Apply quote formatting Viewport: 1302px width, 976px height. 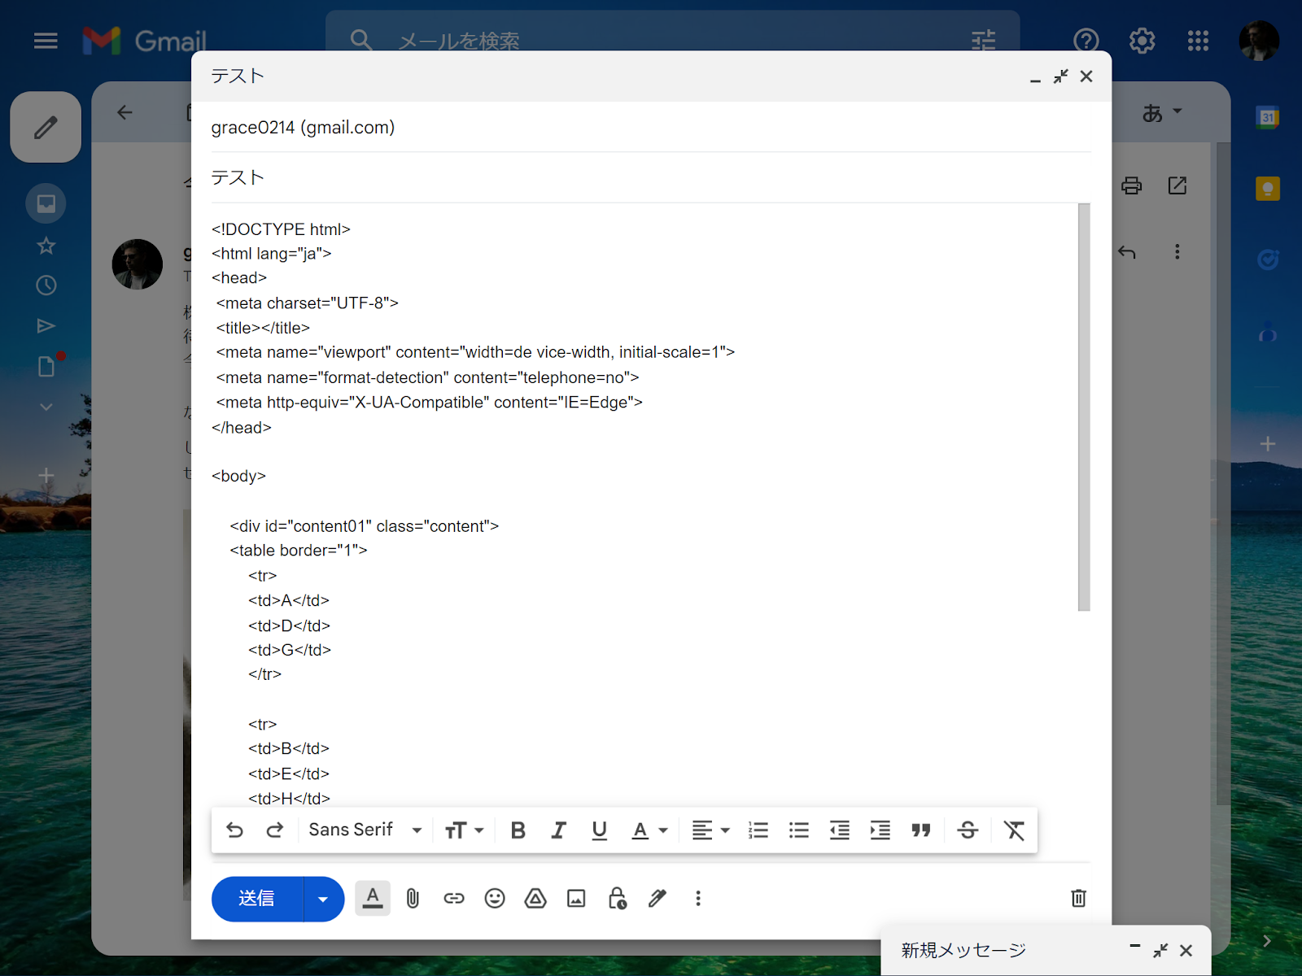tap(921, 830)
